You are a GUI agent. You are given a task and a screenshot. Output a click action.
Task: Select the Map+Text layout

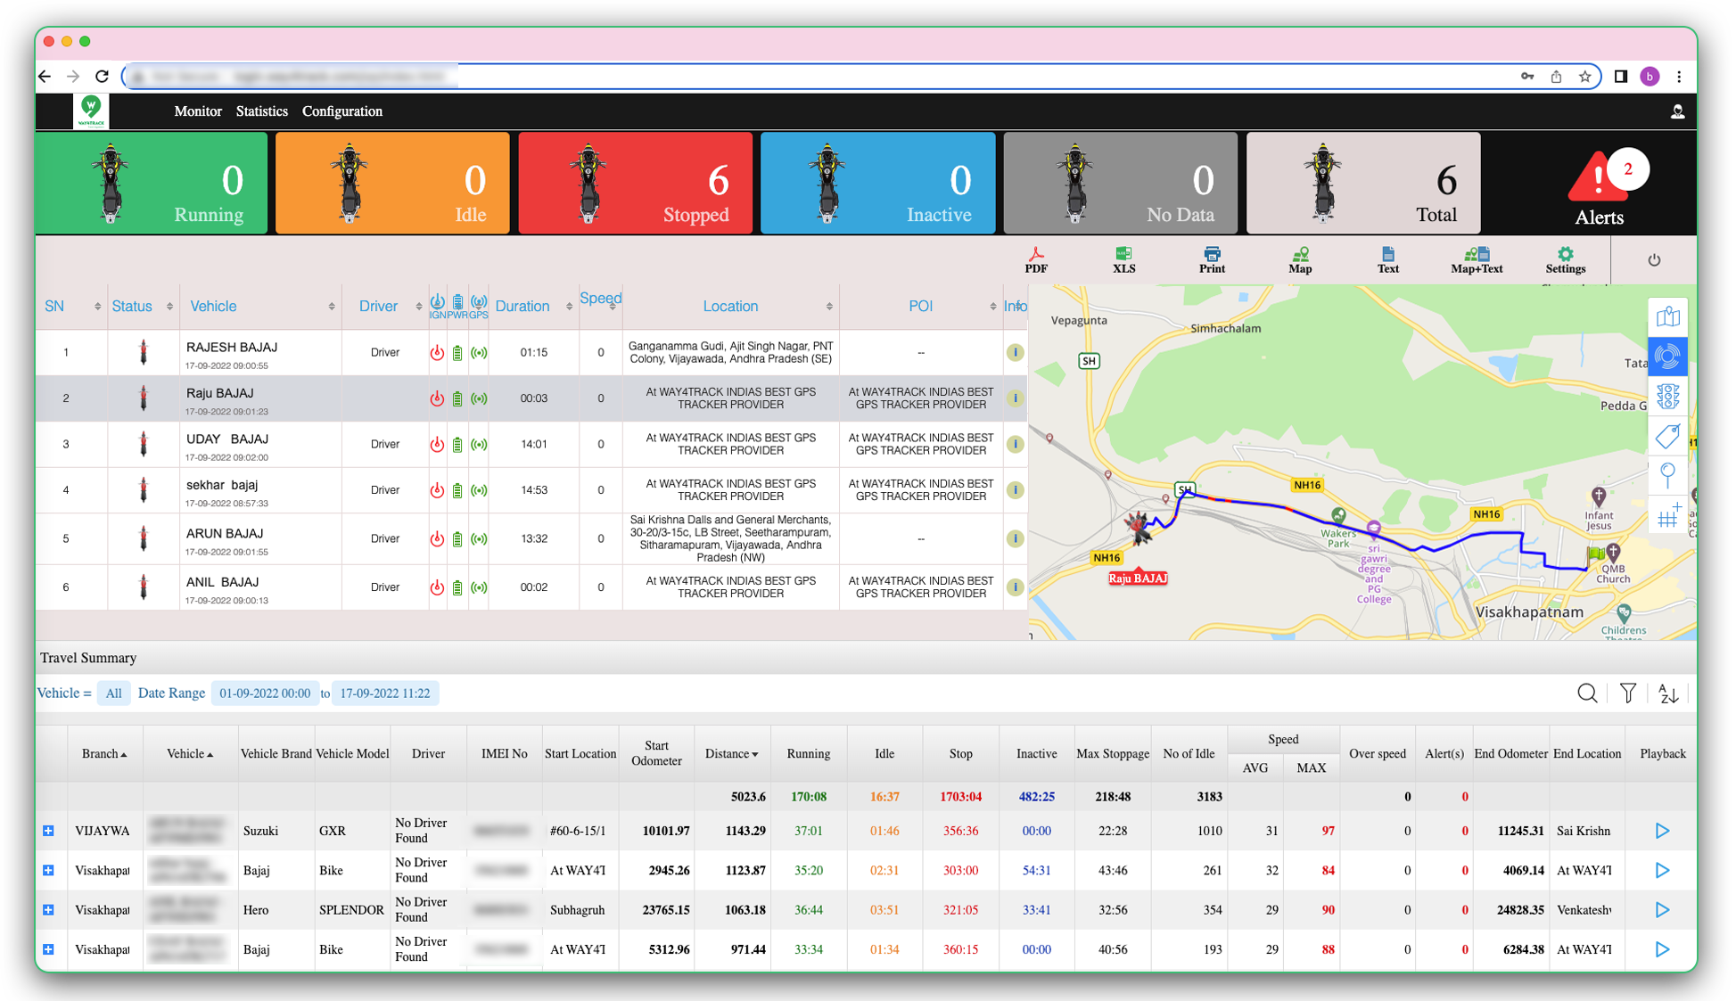(x=1476, y=260)
